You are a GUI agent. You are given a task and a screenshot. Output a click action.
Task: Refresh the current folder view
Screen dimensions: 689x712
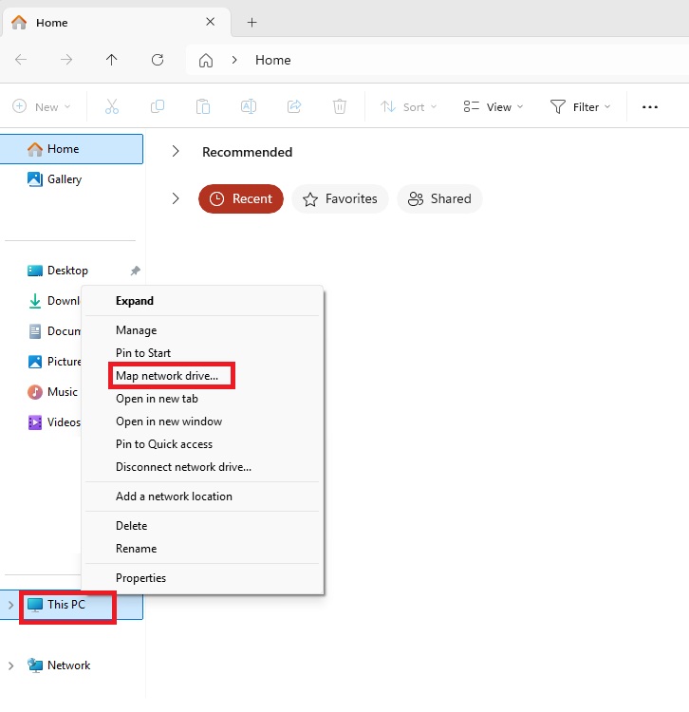pyautogui.click(x=158, y=60)
